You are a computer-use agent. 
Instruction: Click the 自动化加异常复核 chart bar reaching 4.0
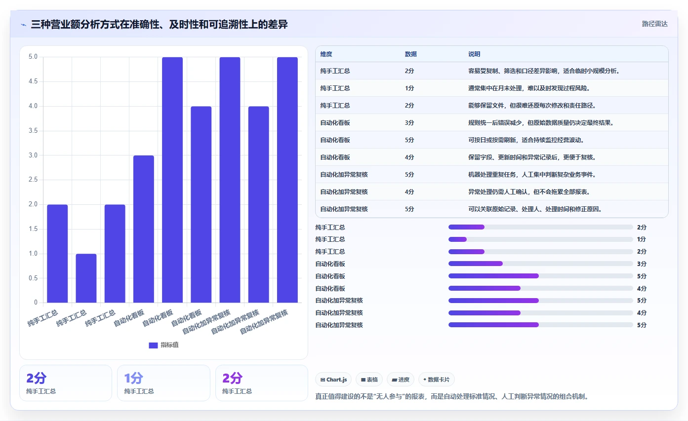click(x=259, y=204)
